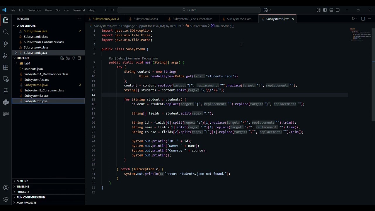Image resolution: width=375 pixels, height=211 pixels.
Task: Open the Manage gear menu
Action: (6, 199)
